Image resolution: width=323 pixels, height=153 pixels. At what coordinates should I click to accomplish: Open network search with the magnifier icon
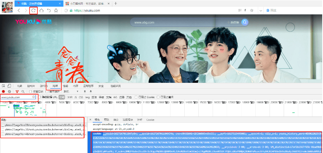pyautogui.click(x=23, y=91)
